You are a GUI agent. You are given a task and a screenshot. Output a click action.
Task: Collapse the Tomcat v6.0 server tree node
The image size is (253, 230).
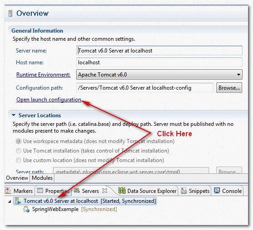pos(10,201)
